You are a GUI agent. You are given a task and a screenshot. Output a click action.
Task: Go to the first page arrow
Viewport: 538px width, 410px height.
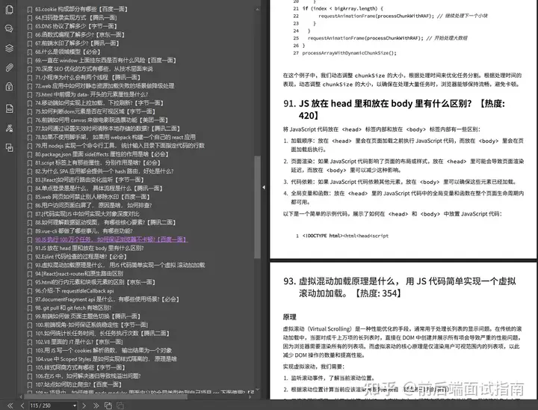[x=9, y=405]
